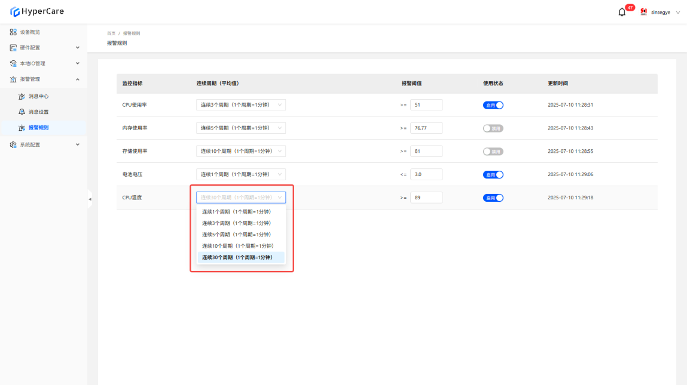Collapse sidebar with the arrow handle
Viewport: 687px width, 385px height.
tap(90, 199)
